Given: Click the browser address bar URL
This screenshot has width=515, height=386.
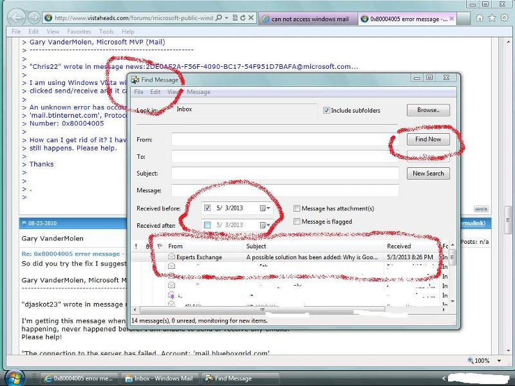Looking at the screenshot, I should click(x=134, y=18).
